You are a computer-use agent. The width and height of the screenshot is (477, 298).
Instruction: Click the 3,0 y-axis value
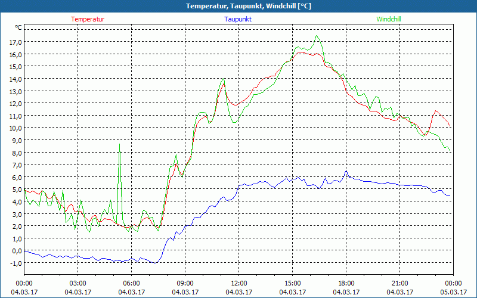pos(17,215)
